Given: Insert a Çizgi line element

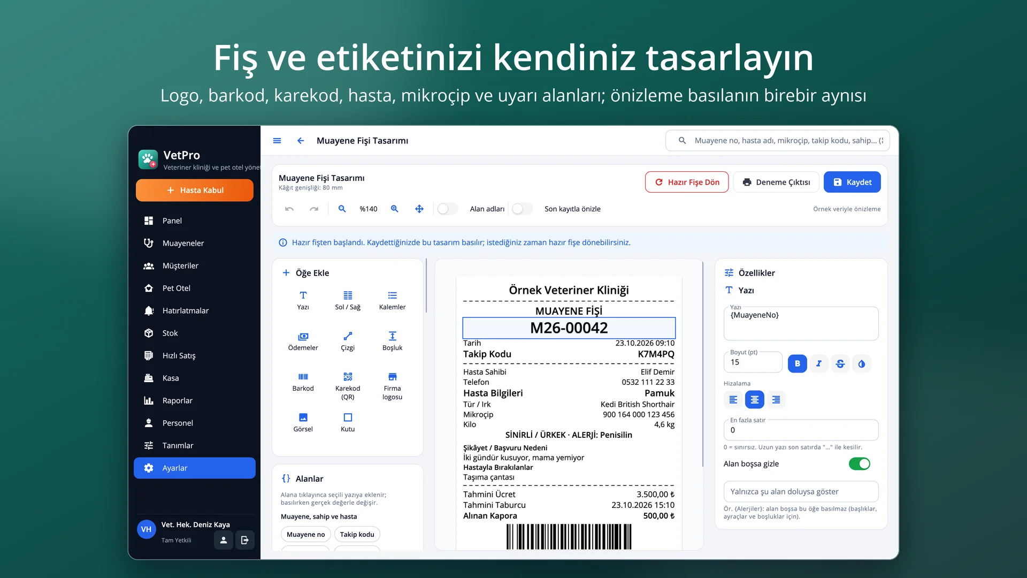Looking at the screenshot, I should pos(348,341).
